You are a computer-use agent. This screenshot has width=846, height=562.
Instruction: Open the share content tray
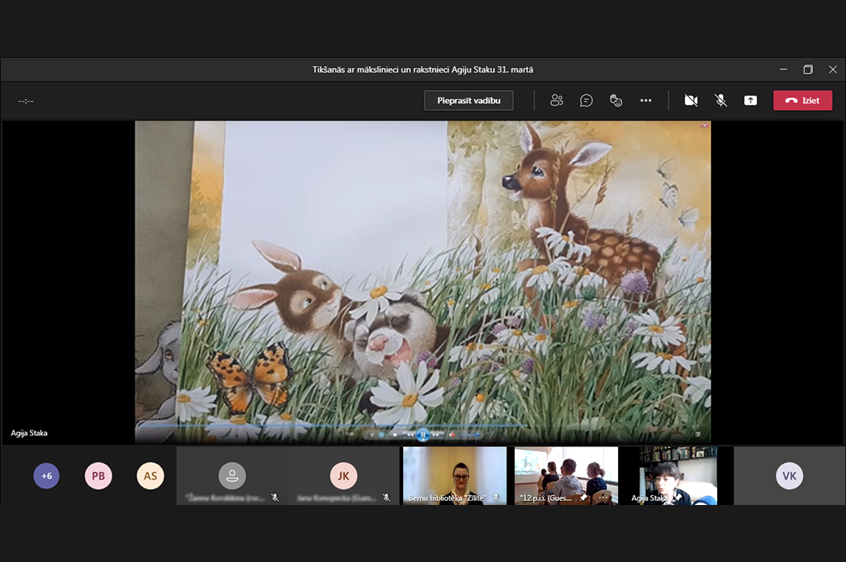coord(750,100)
